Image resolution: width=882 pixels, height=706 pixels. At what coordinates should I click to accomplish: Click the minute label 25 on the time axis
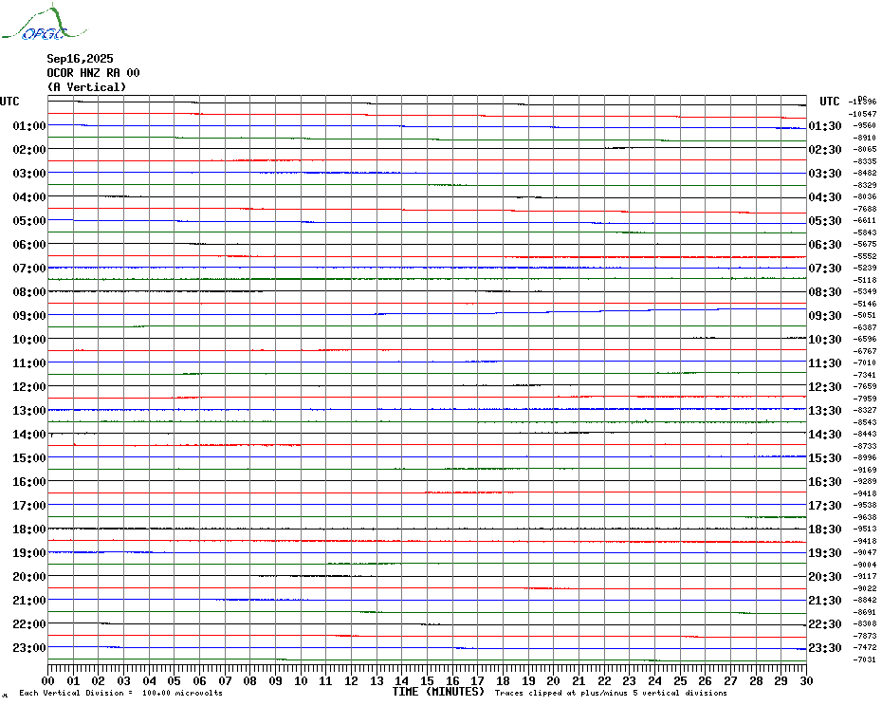click(680, 680)
